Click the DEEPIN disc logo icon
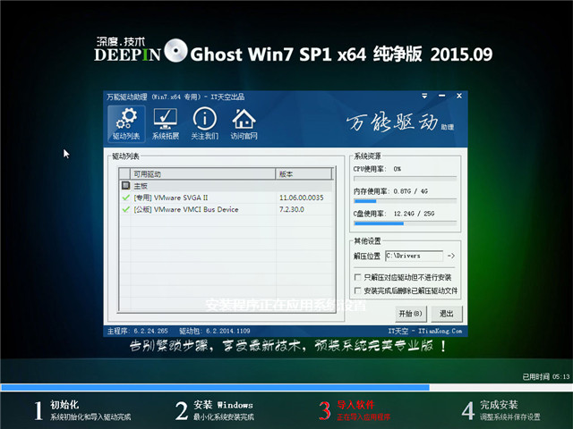 pyautogui.click(x=175, y=50)
